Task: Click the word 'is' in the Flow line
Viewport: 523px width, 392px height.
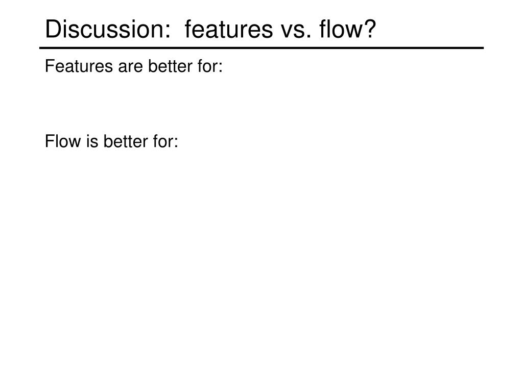Action: [92, 141]
